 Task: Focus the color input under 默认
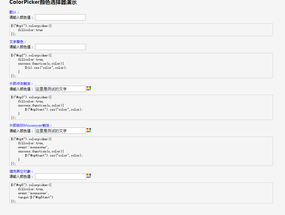pyautogui.click(x=60, y=18)
